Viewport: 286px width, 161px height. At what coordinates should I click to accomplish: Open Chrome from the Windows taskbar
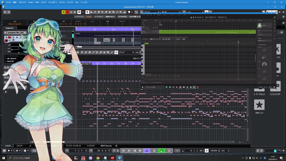pyautogui.click(x=98, y=158)
